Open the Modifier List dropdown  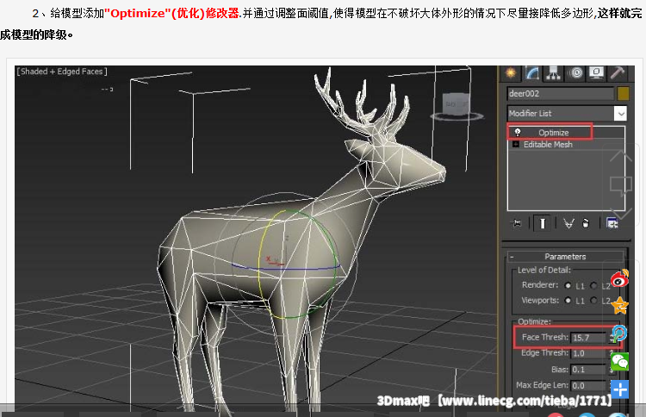(x=620, y=114)
